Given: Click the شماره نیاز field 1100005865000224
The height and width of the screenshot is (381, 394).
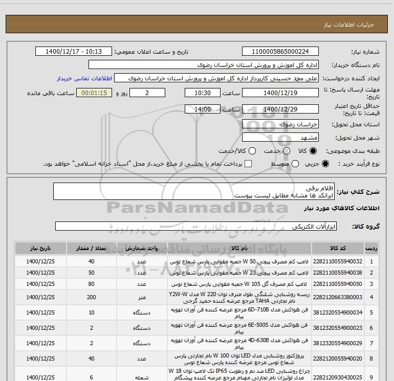Looking at the screenshot, I should click(280, 52).
